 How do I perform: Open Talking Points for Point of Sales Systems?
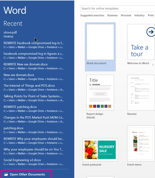click(34, 98)
